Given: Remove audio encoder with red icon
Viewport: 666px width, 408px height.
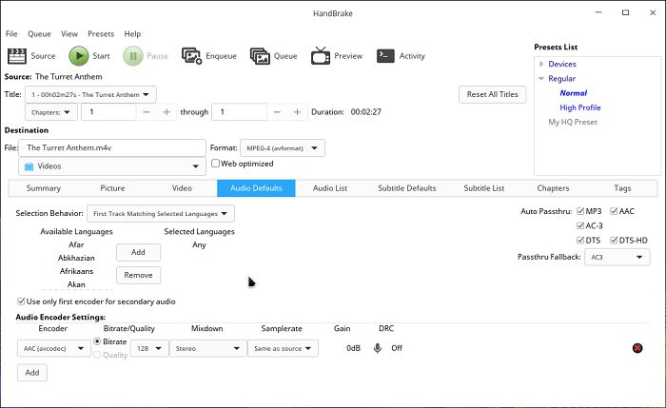Looking at the screenshot, I should click(x=637, y=348).
